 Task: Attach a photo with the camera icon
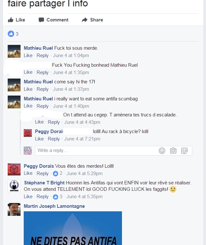[173, 151]
